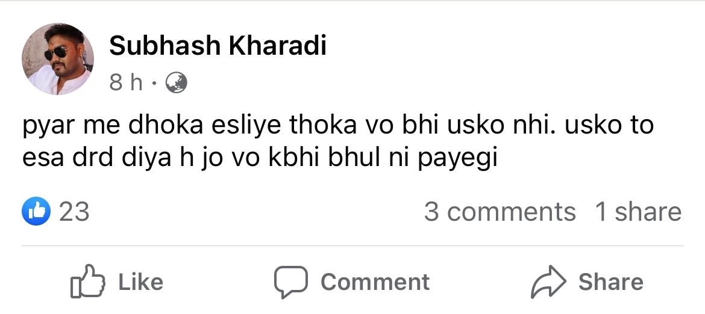Open the Subhash Kharadi profile name link
705x314 pixels.
tap(218, 46)
